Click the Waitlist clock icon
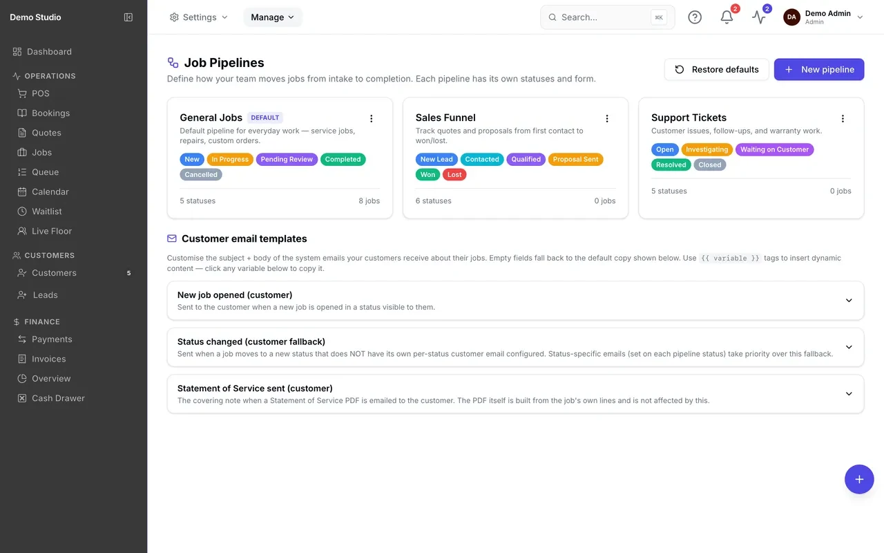 click(22, 212)
